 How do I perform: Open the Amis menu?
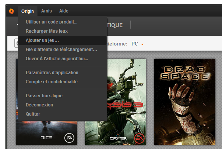click(46, 11)
